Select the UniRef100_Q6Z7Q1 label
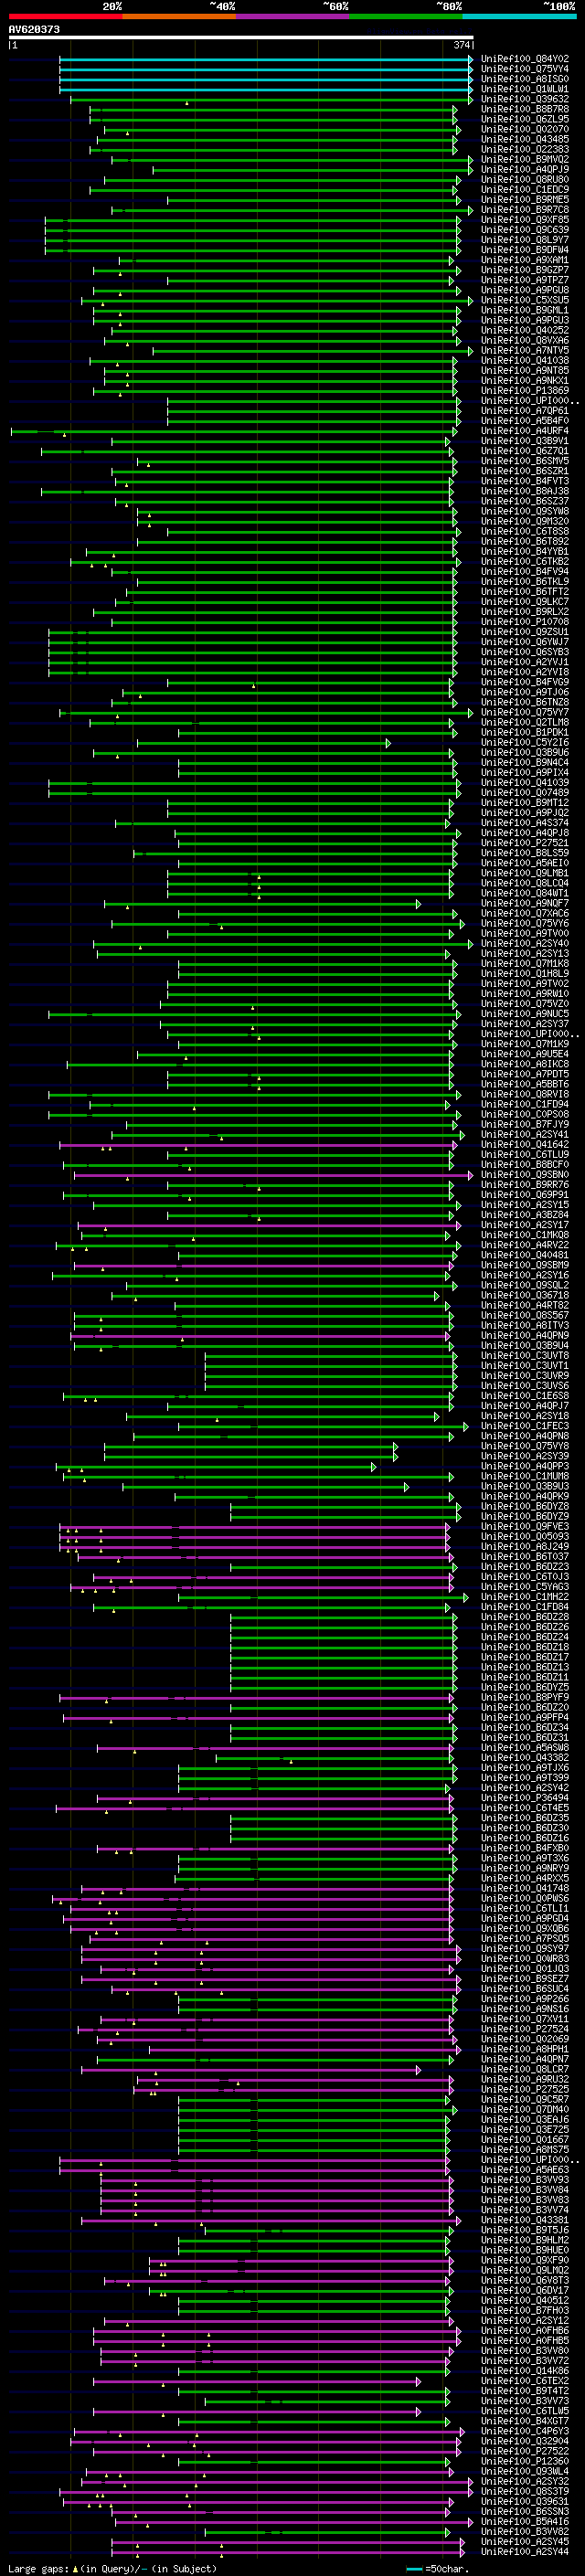 pyautogui.click(x=525, y=451)
